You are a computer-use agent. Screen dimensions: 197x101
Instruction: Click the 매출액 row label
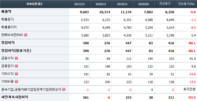pyautogui.click(x=6, y=12)
